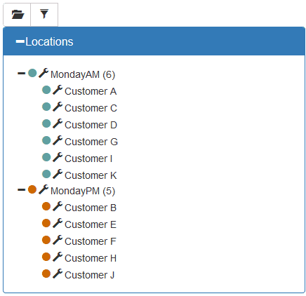Collapse the Locations panel header
Viewport: 306px width, 296px height.
(20, 41)
